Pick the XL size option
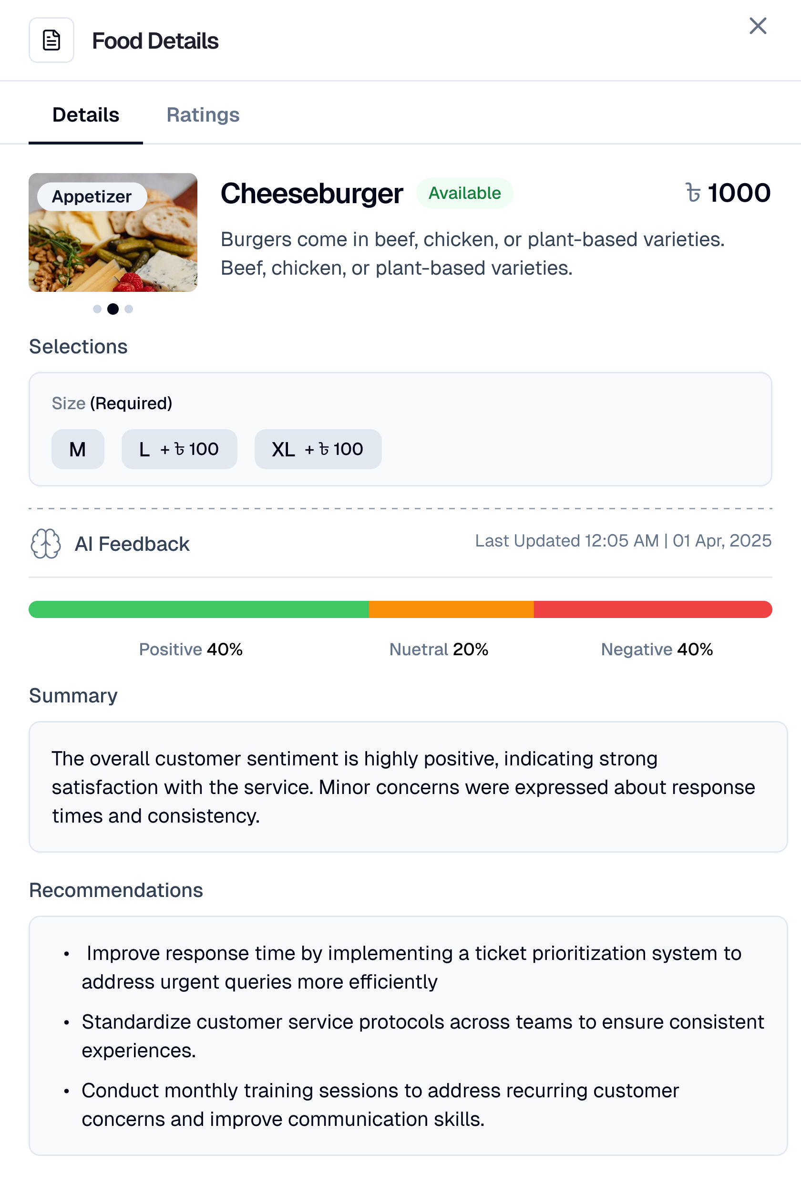The image size is (801, 1196). click(x=318, y=450)
